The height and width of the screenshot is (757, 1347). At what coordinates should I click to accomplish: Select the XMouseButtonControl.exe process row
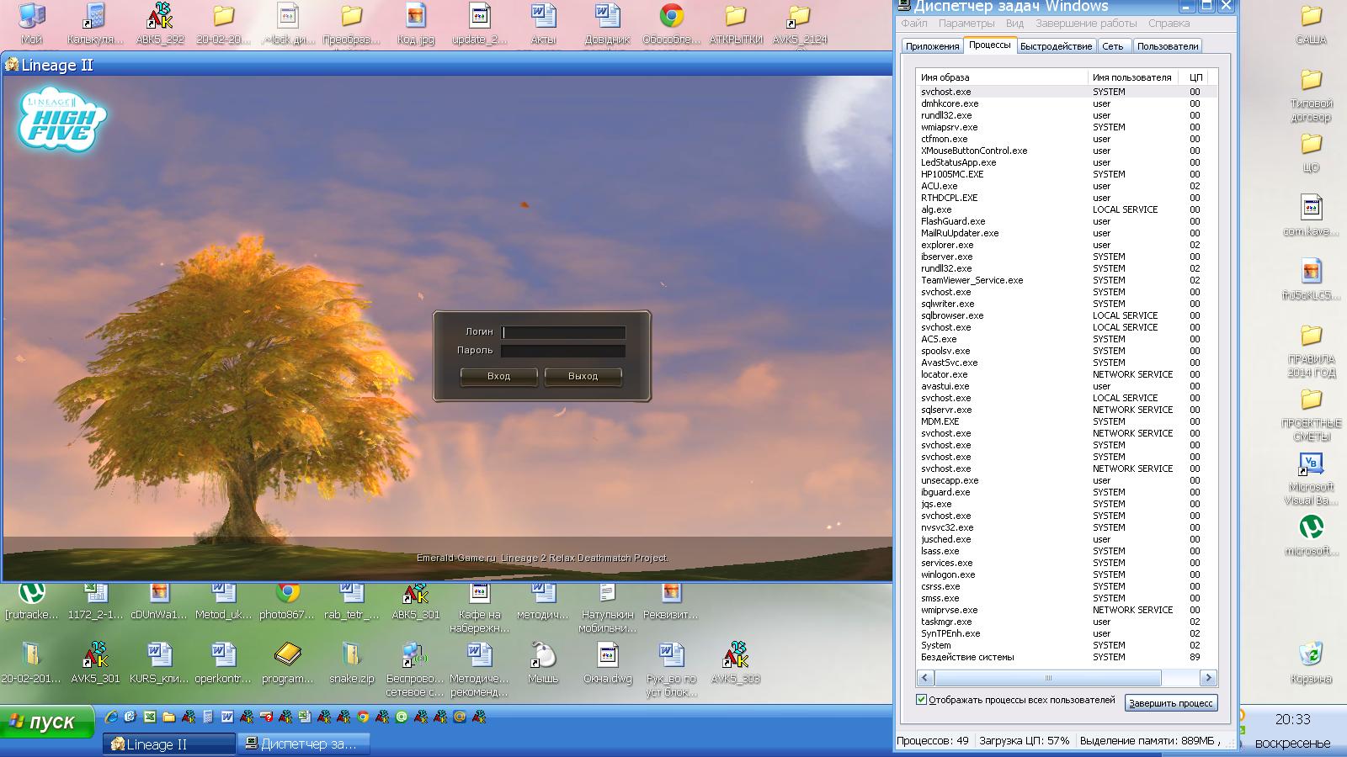[1067, 151]
